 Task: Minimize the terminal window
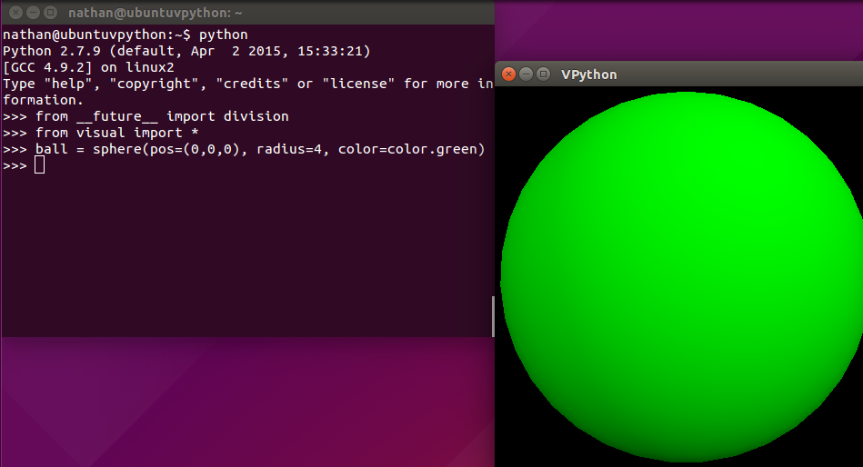[33, 13]
